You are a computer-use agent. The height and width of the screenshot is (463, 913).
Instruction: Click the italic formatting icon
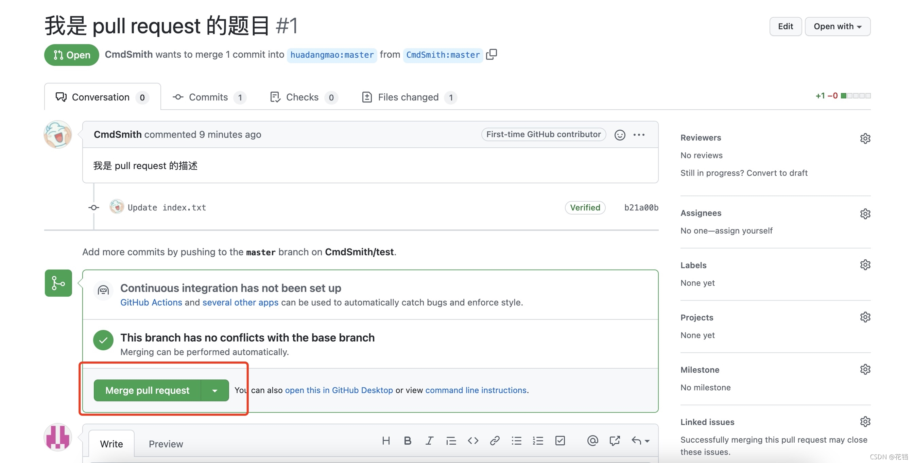pyautogui.click(x=429, y=441)
